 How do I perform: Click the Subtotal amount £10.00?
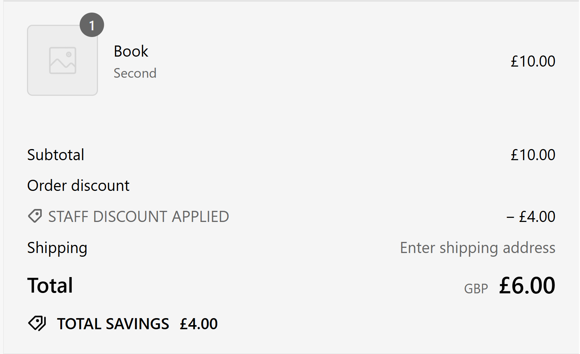pyautogui.click(x=533, y=155)
